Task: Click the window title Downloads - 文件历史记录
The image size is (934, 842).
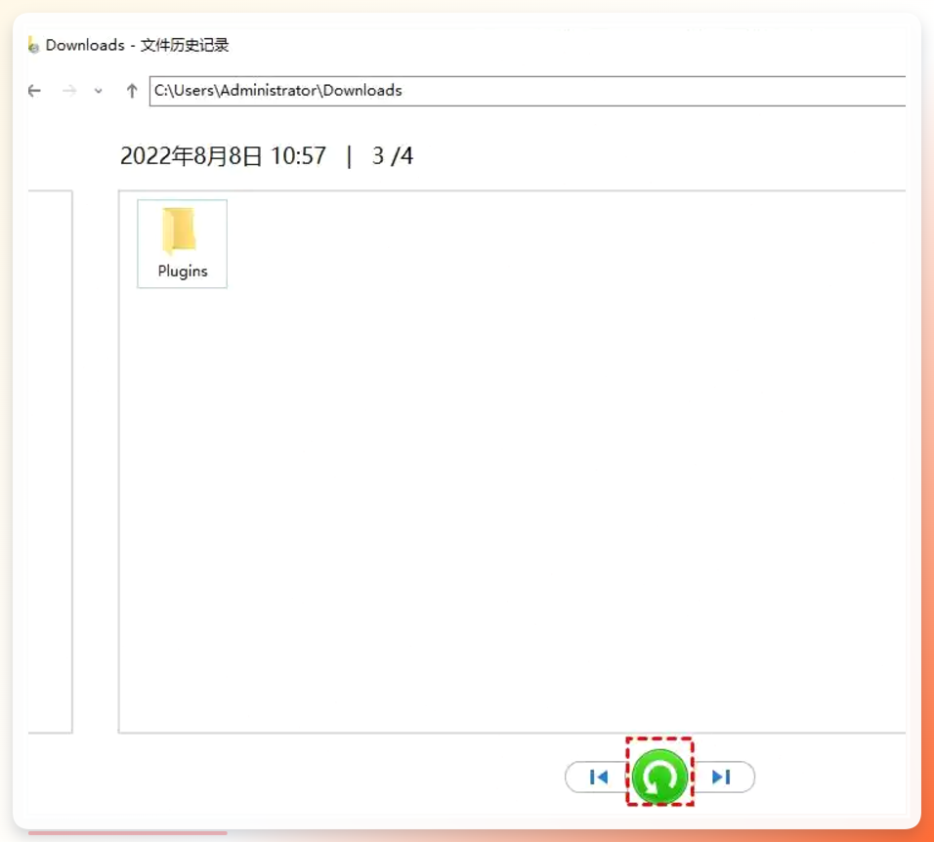Action: click(x=137, y=45)
